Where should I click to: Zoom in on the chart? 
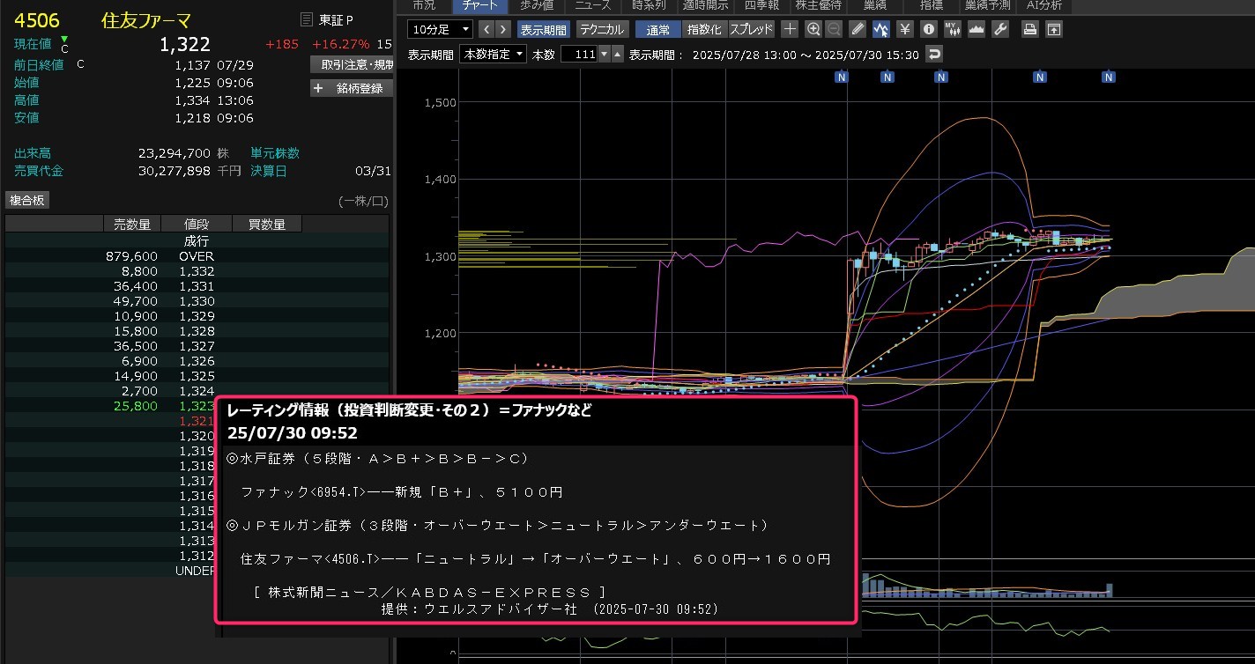click(x=813, y=29)
